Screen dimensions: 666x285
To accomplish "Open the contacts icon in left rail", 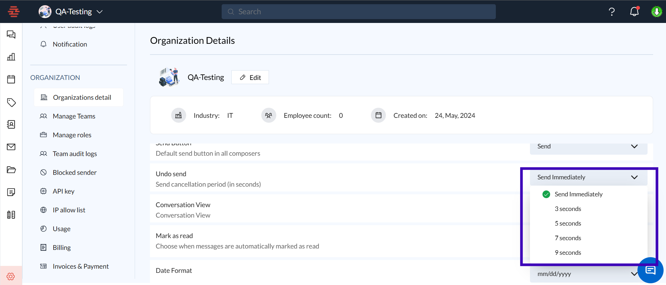I will tap(11, 124).
